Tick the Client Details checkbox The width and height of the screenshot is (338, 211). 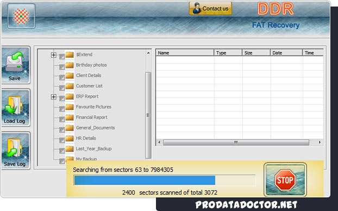click(x=62, y=77)
